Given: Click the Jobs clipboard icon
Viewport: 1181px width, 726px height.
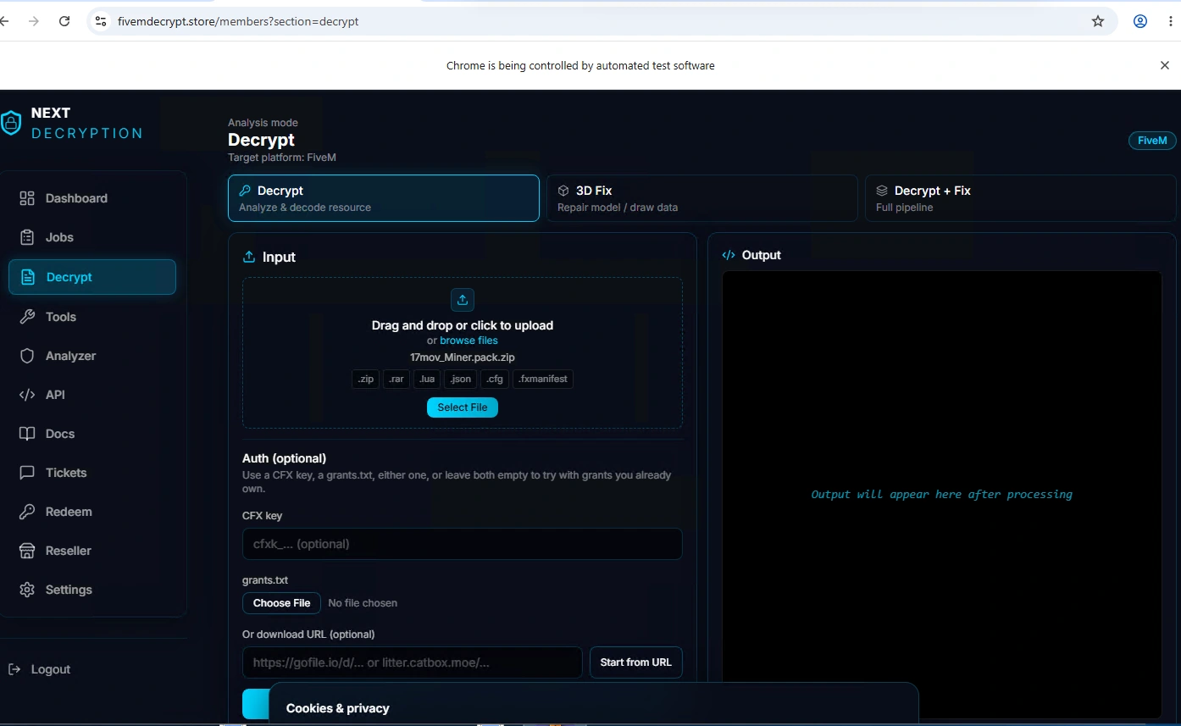Looking at the screenshot, I should [x=27, y=237].
